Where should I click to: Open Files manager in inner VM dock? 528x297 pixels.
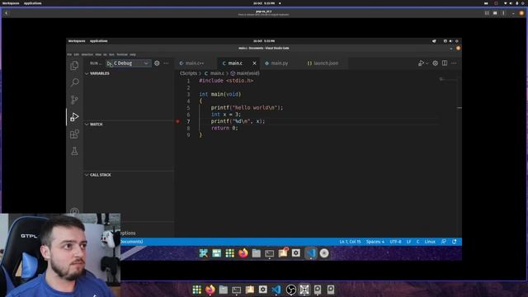pos(257,253)
